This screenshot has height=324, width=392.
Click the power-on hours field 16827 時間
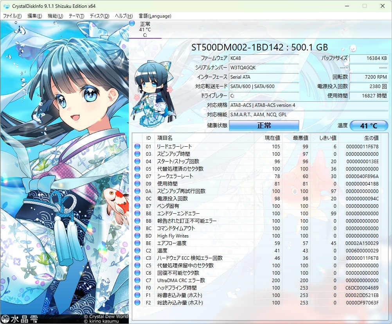(369, 96)
